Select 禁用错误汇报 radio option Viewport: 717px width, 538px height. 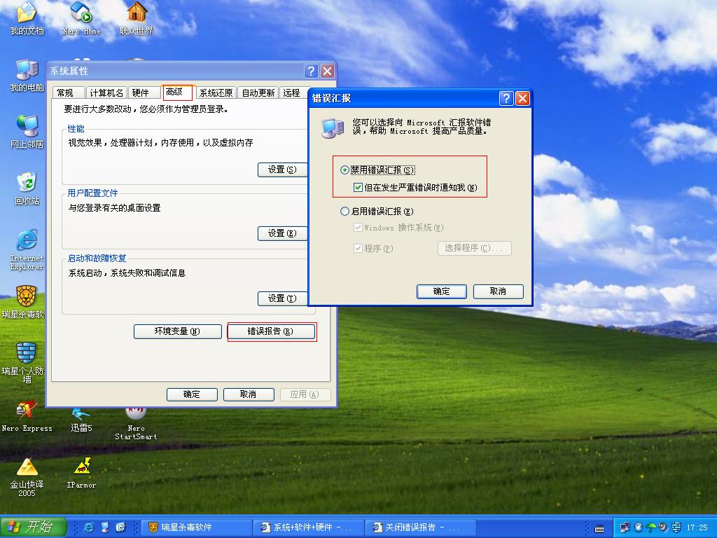377,170
